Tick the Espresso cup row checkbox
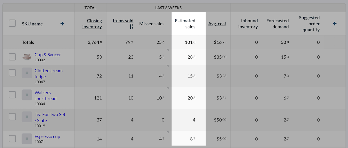348x148 pixels. [12, 139]
